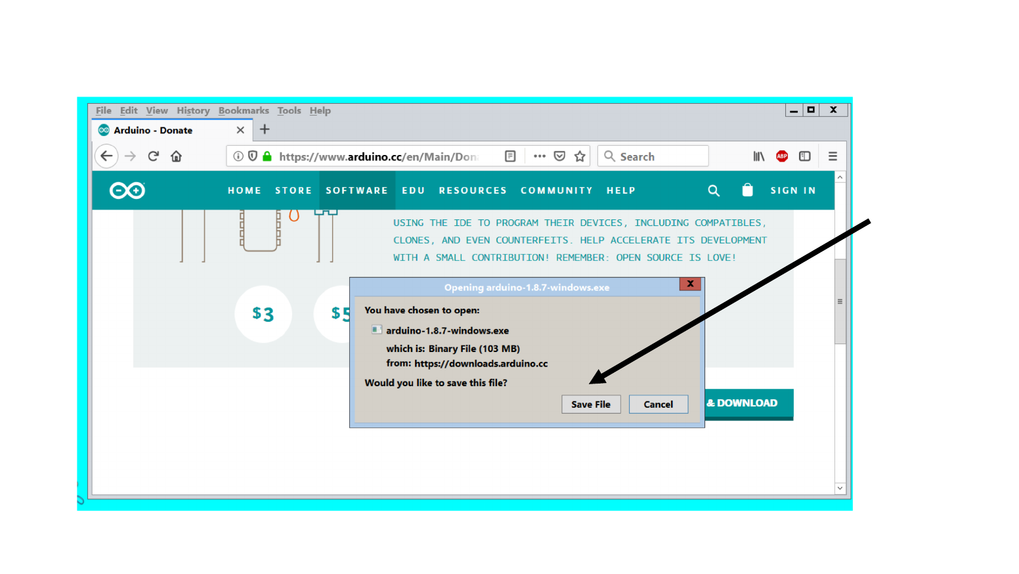Open the browser home page
The image size is (1019, 574).
[x=176, y=156]
